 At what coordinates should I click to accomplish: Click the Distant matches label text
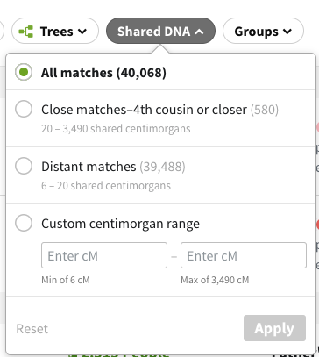[x=89, y=167]
